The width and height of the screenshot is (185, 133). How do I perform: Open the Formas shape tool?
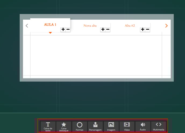pos(80,127)
